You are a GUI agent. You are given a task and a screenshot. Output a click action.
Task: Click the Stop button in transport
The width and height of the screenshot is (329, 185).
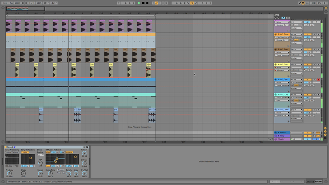(143, 3)
